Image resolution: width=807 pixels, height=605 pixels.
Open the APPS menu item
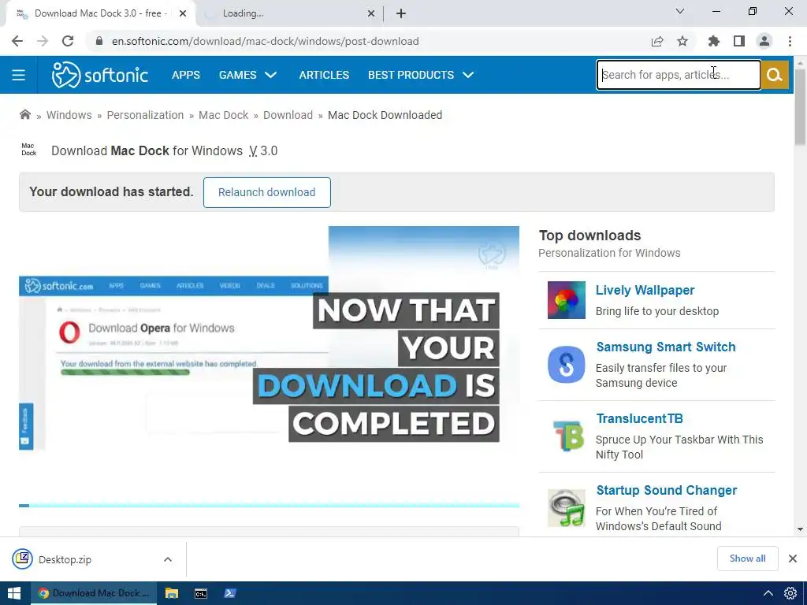[186, 75]
